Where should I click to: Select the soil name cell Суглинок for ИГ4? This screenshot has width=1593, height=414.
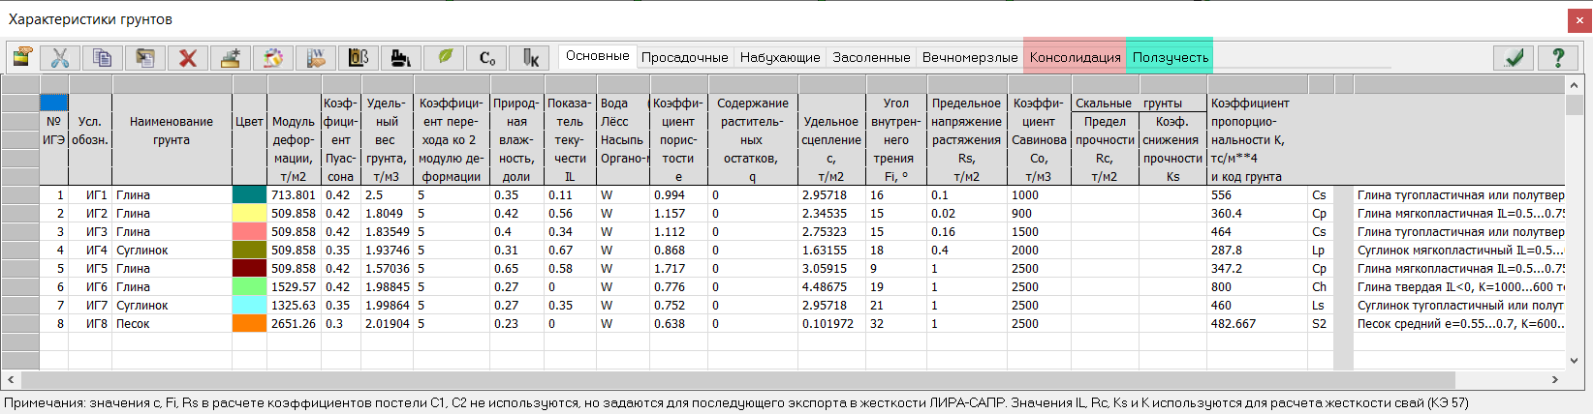[x=142, y=250]
